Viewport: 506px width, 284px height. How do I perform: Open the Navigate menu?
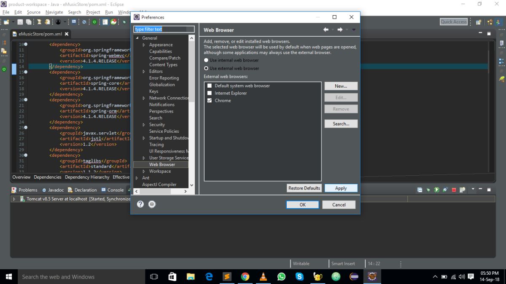(x=54, y=12)
